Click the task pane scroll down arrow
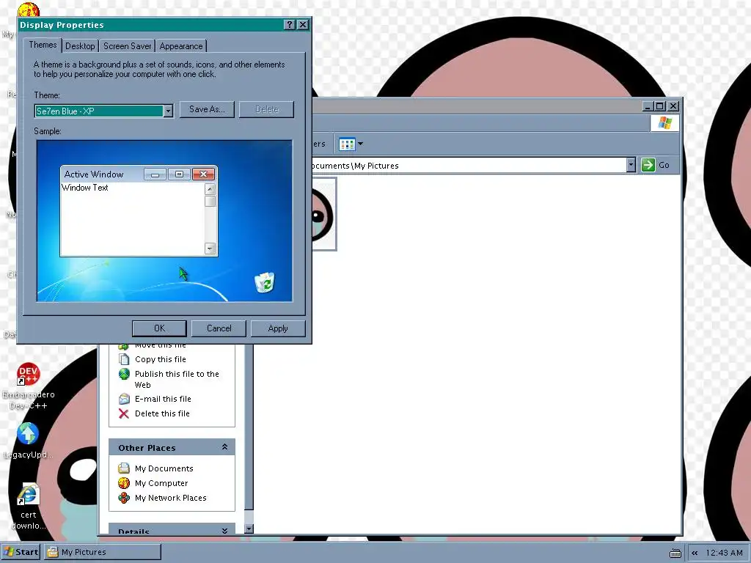751x563 pixels. pos(249,529)
